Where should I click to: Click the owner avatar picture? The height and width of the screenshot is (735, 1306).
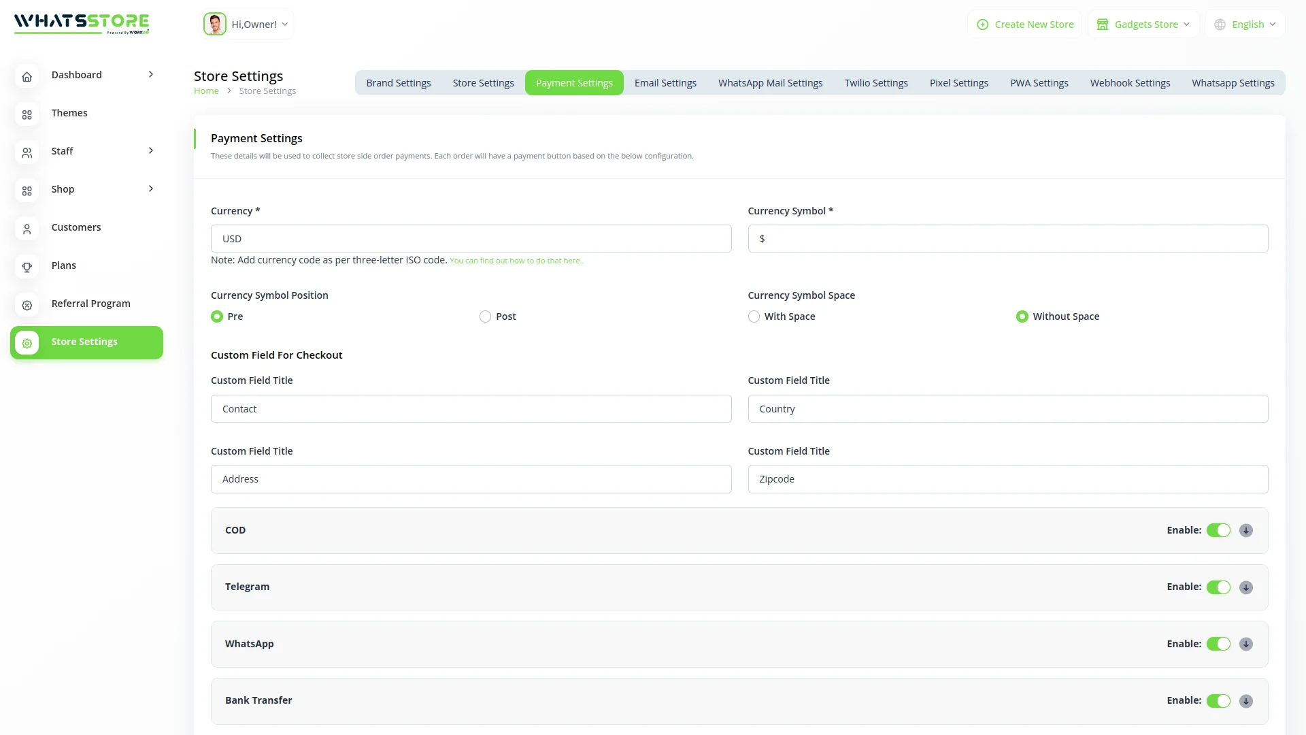tap(214, 24)
